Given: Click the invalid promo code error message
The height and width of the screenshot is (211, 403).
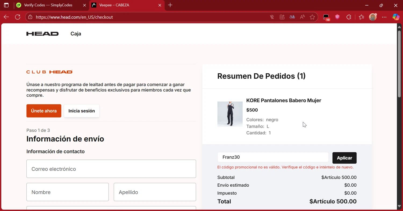Looking at the screenshot, I should tap(285, 167).
